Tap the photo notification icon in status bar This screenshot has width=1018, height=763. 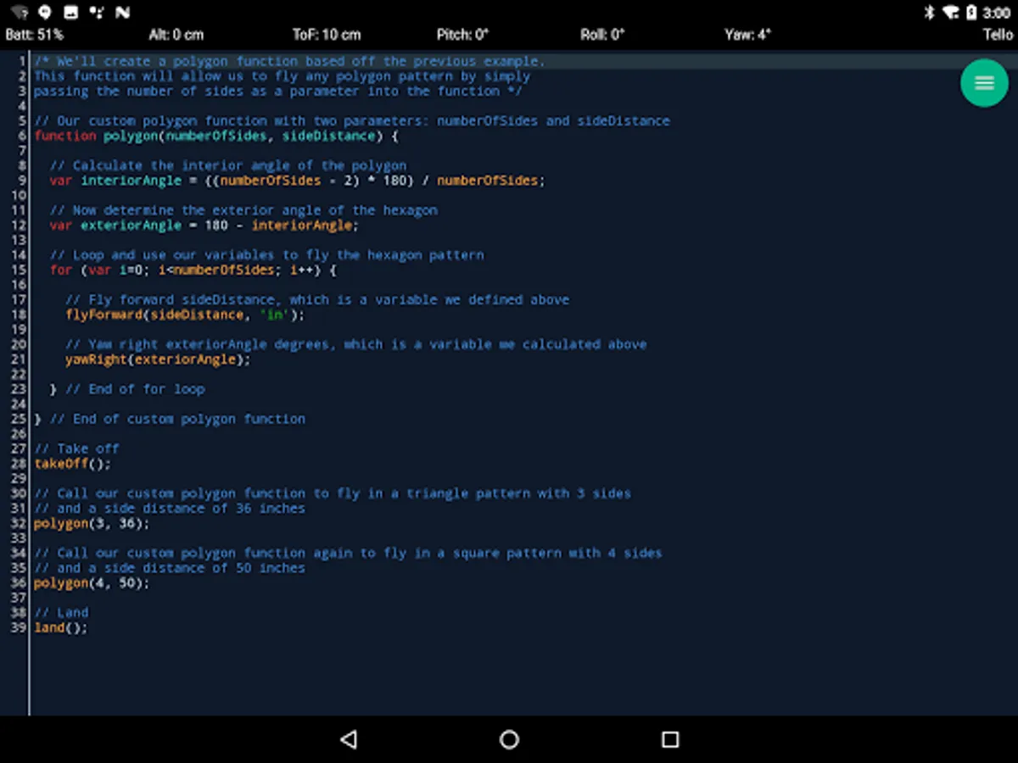pos(71,13)
